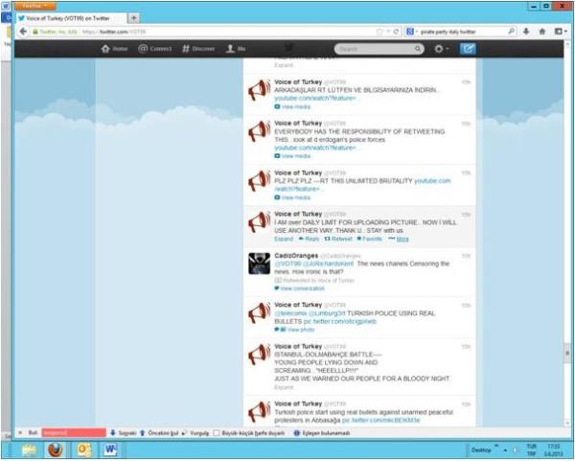Favorite the DAILY LIMIT FOR UPLOADING tweet

tap(369, 239)
